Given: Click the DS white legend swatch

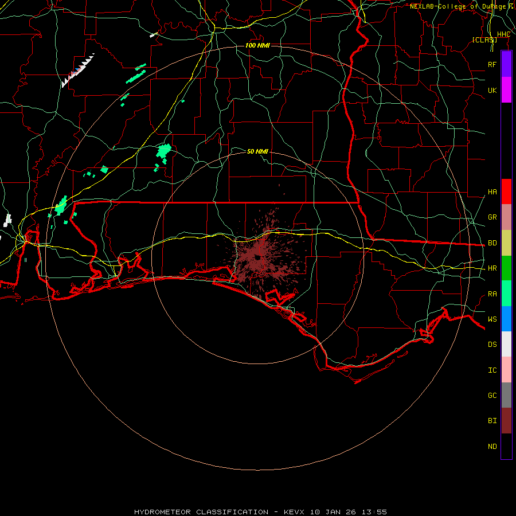Looking at the screenshot, I should (506, 344).
